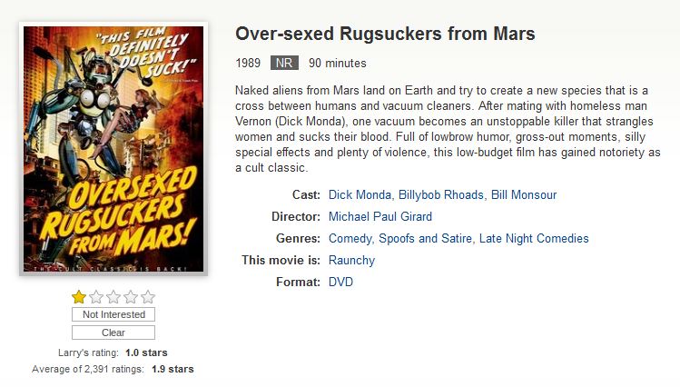Open director Michael Paul Girard link

(379, 216)
